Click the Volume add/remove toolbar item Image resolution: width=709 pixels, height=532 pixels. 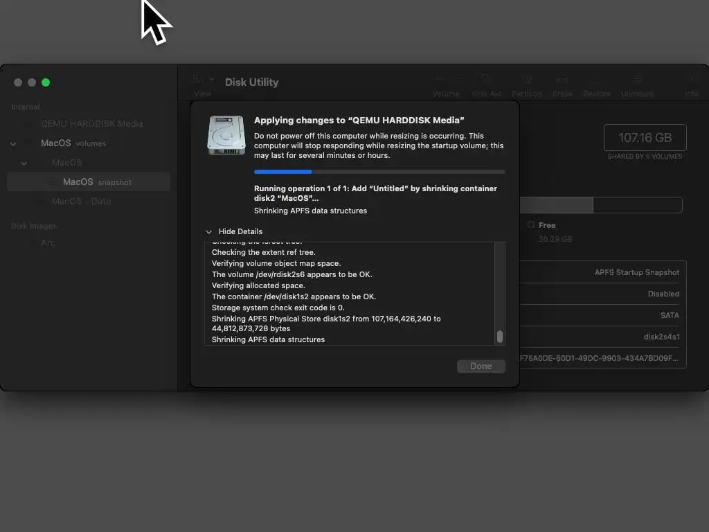446,85
